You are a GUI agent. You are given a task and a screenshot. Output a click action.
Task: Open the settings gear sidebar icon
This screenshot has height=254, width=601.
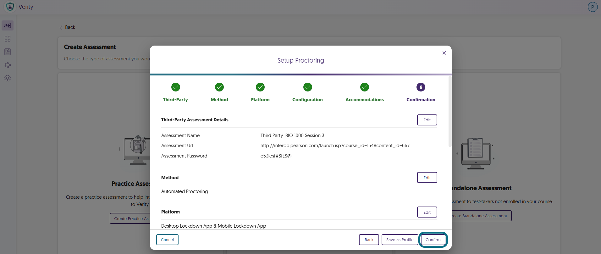click(8, 78)
